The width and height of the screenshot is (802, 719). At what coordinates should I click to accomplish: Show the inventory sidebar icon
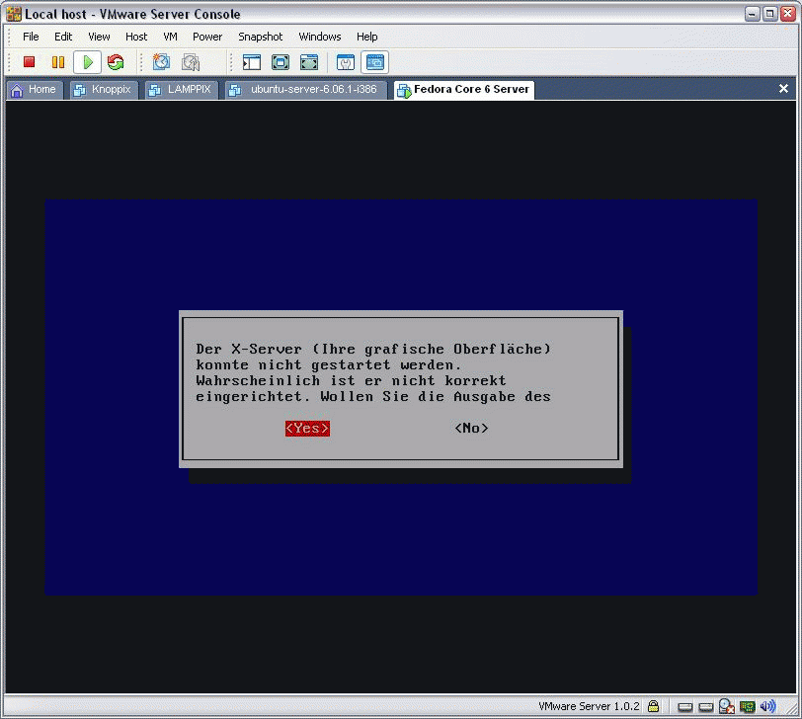click(x=252, y=62)
